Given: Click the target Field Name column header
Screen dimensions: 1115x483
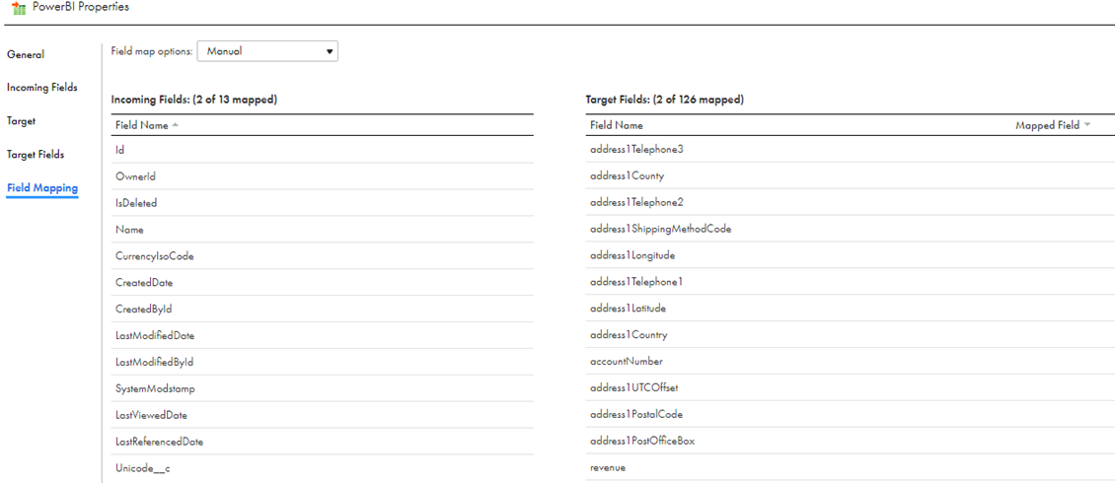Looking at the screenshot, I should click(x=617, y=125).
